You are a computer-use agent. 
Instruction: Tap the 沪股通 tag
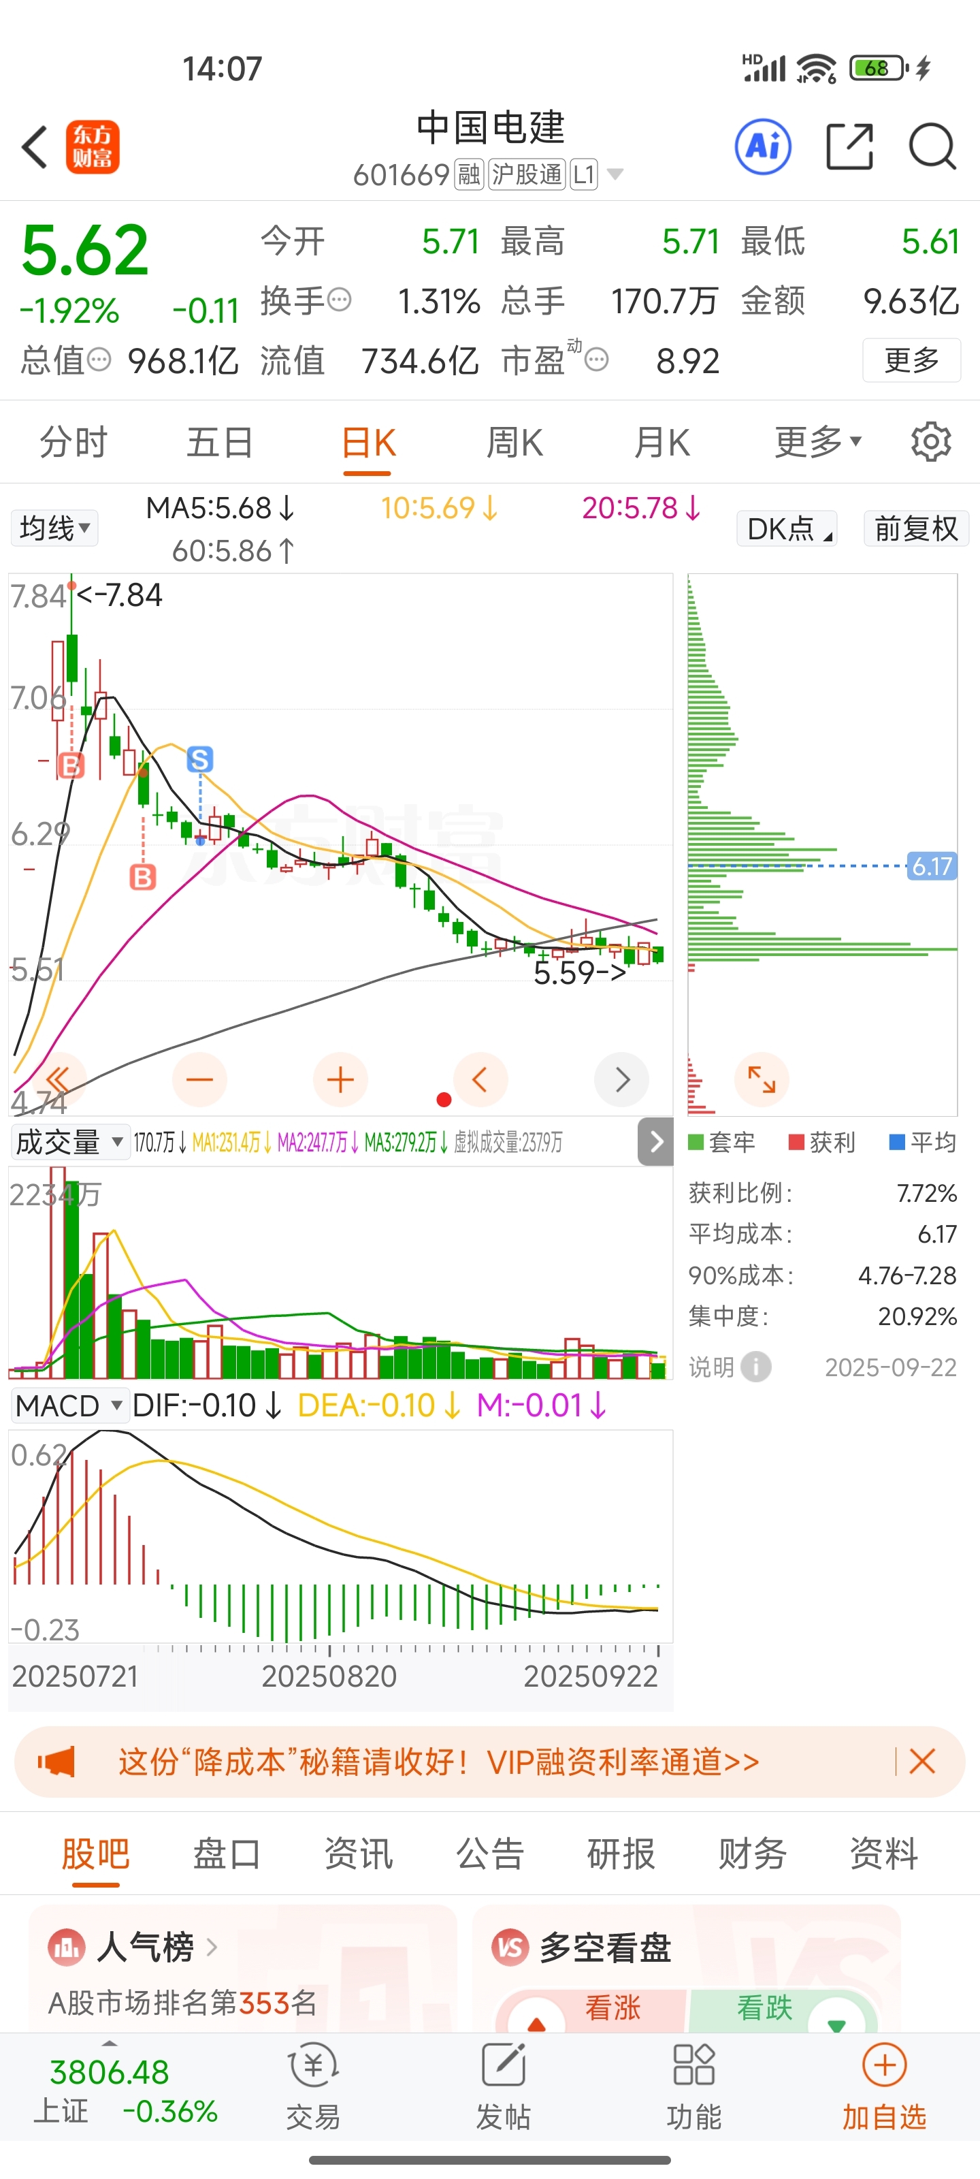pos(527,174)
